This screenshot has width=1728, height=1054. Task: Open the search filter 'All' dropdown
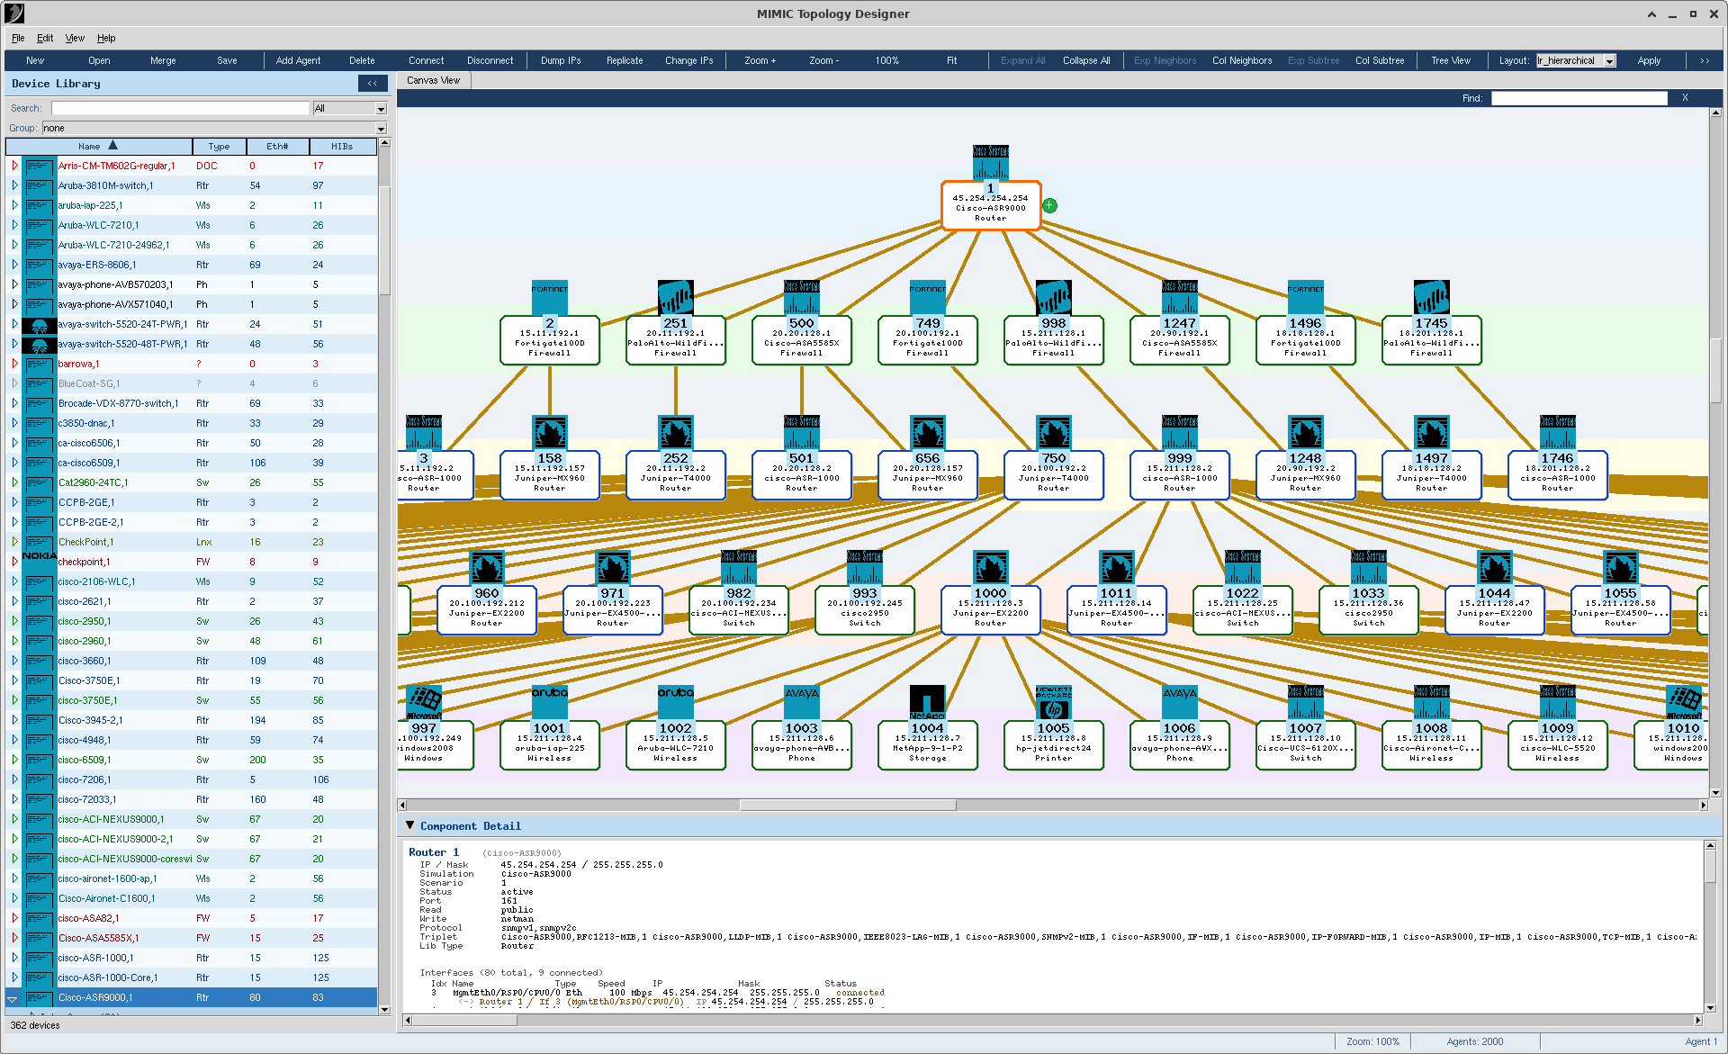coord(381,109)
